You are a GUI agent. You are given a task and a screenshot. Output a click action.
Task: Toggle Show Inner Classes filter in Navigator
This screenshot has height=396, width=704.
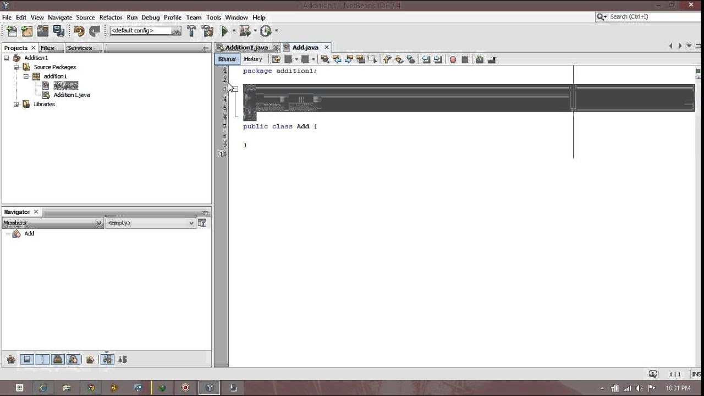click(x=73, y=359)
